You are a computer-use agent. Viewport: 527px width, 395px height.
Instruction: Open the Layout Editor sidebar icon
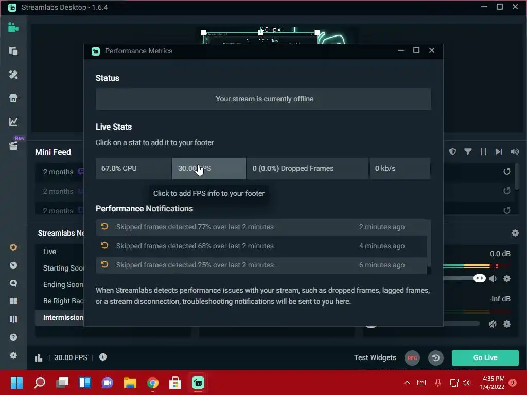pyautogui.click(x=13, y=51)
